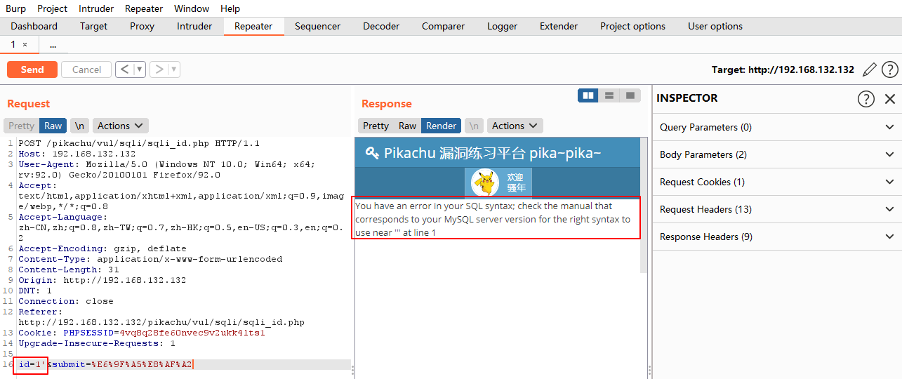
Task: Choose top-bottom stacked layout icon
Action: 609,95
